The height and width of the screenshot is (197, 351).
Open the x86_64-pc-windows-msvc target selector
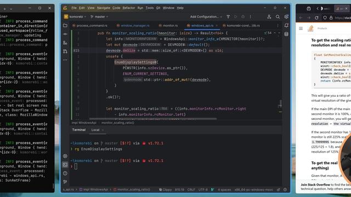[253, 190]
